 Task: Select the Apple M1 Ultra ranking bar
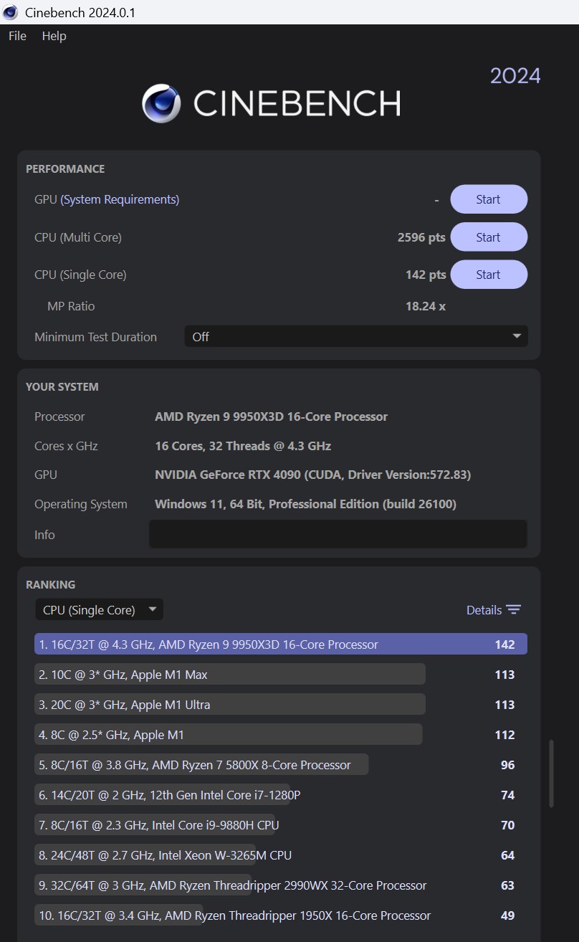click(x=229, y=705)
